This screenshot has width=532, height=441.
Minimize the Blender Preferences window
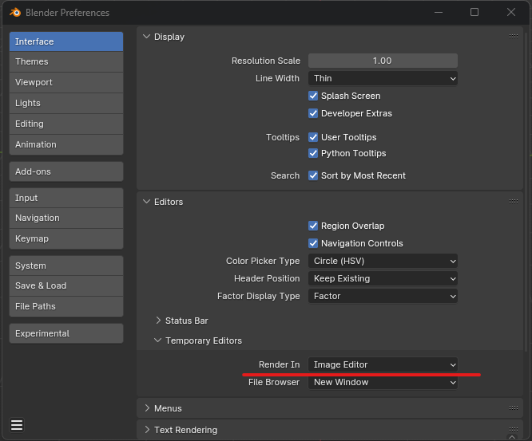point(439,12)
